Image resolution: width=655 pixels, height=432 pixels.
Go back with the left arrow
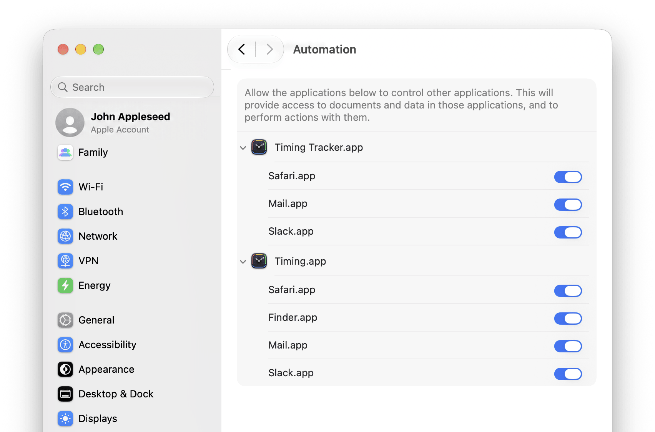click(x=242, y=49)
